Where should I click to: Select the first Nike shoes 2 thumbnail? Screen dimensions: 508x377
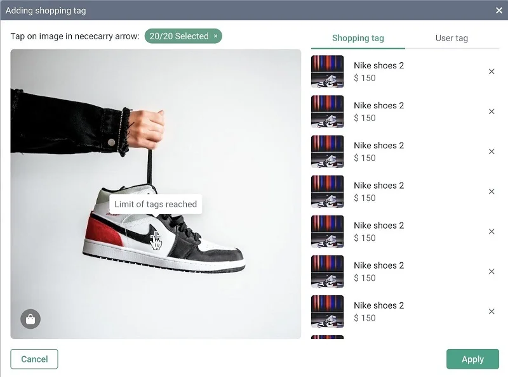click(328, 72)
